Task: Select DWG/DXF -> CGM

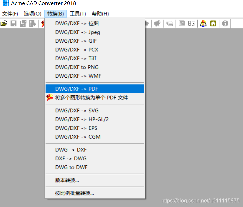Action: click(x=95, y=137)
